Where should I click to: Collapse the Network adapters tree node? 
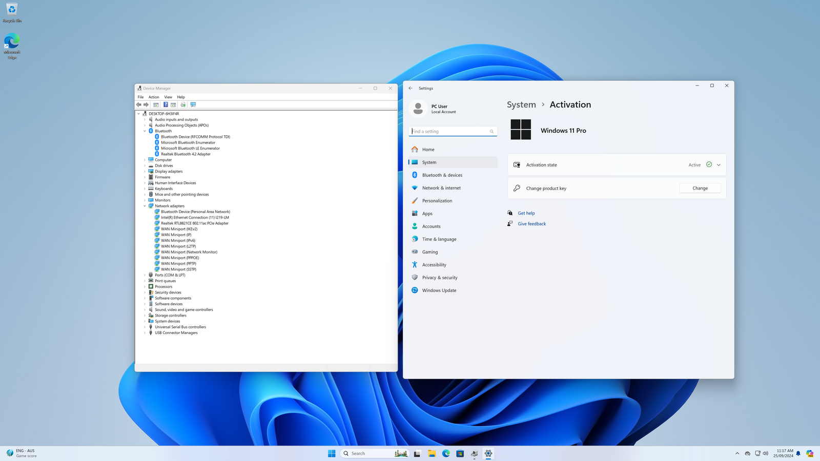point(145,206)
